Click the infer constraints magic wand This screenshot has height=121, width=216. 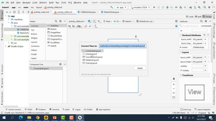90,26
